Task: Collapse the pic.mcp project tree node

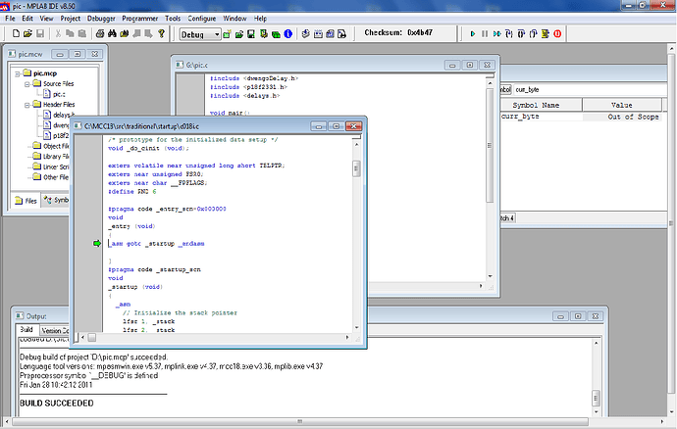Action: (18, 73)
